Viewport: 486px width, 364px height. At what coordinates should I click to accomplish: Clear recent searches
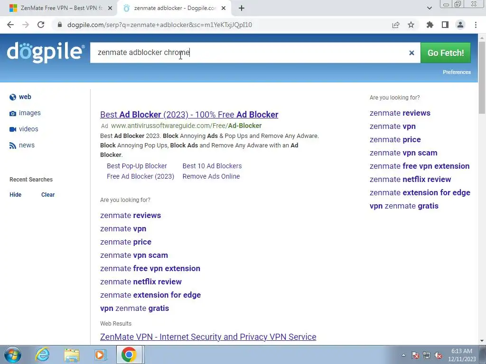point(48,195)
